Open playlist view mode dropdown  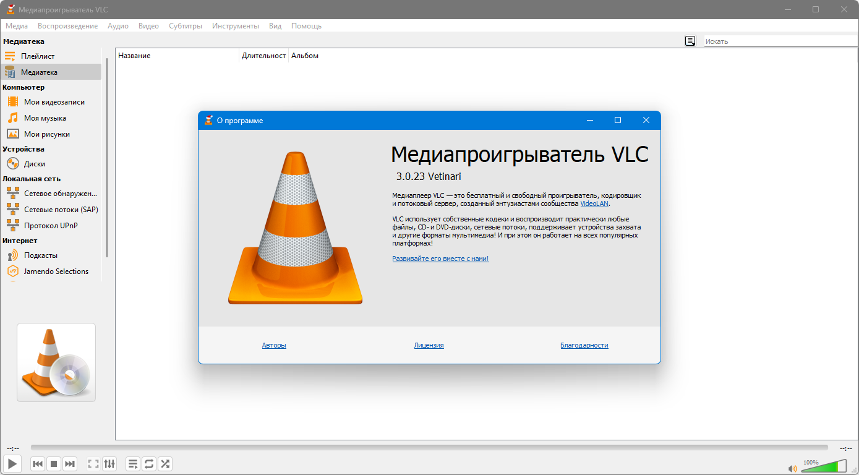(690, 41)
